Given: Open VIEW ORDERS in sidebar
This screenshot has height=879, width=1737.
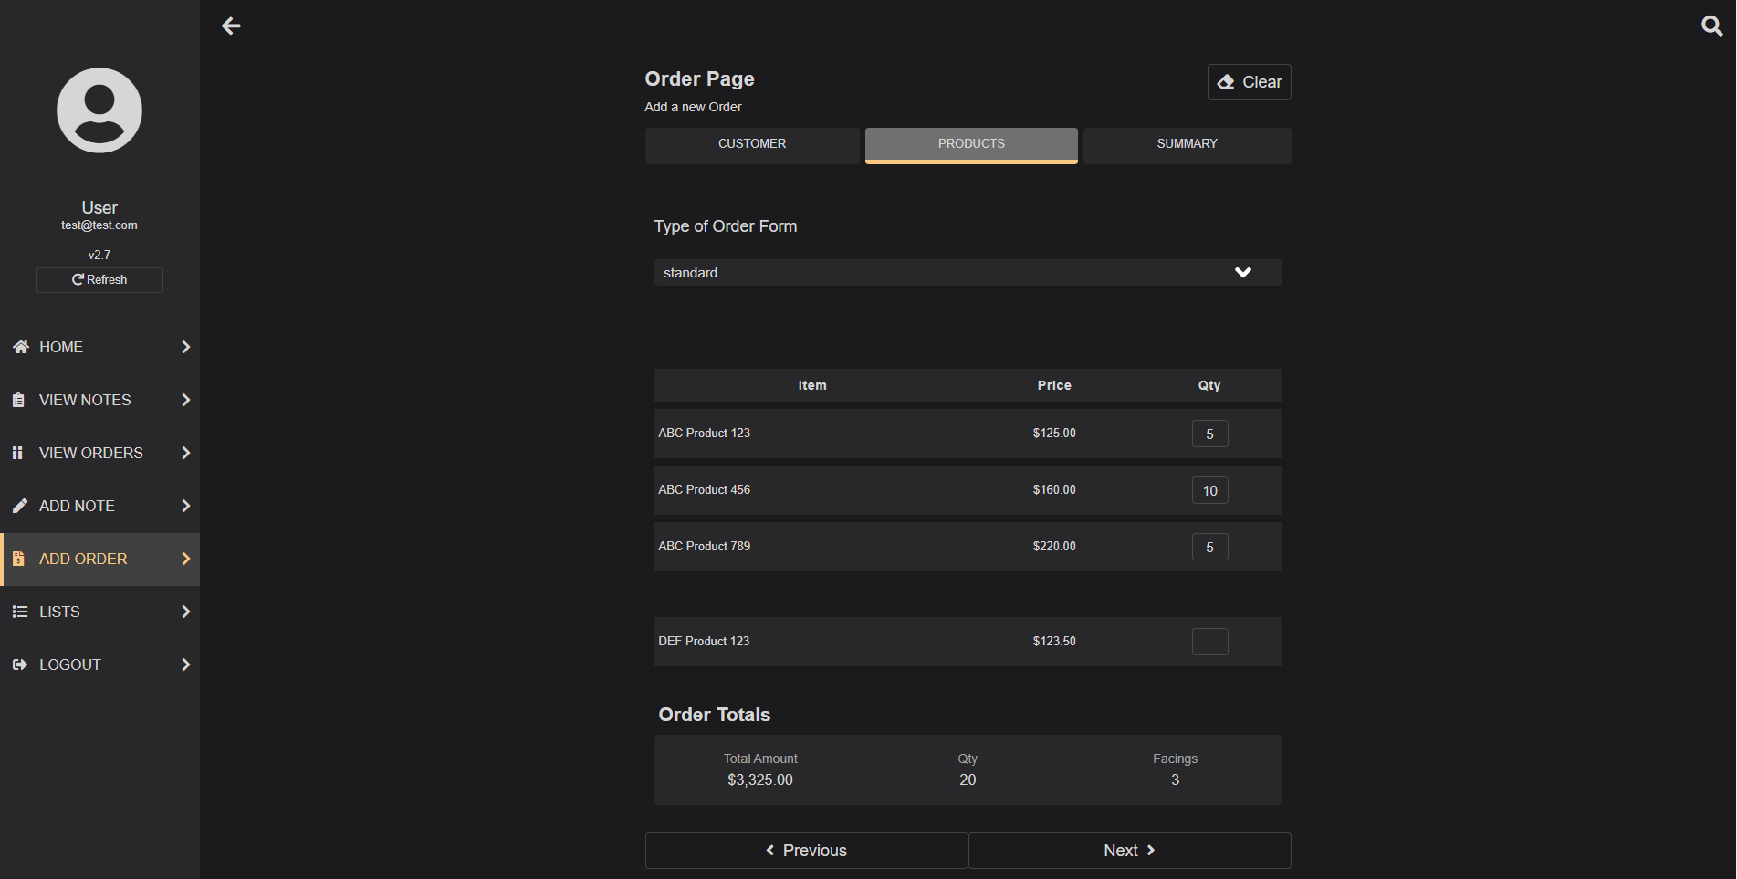Looking at the screenshot, I should (x=99, y=453).
